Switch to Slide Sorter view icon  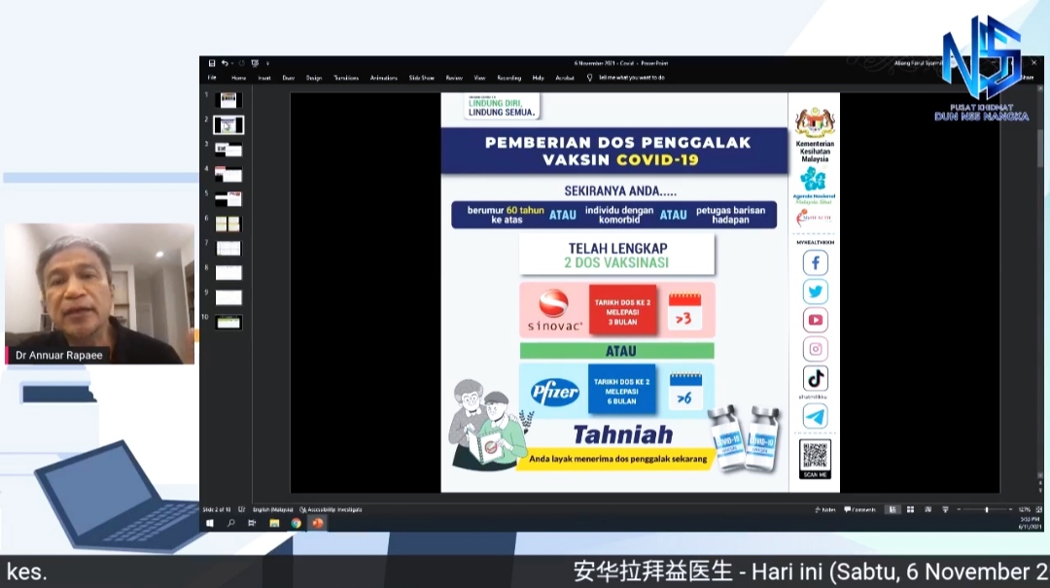[x=911, y=509]
